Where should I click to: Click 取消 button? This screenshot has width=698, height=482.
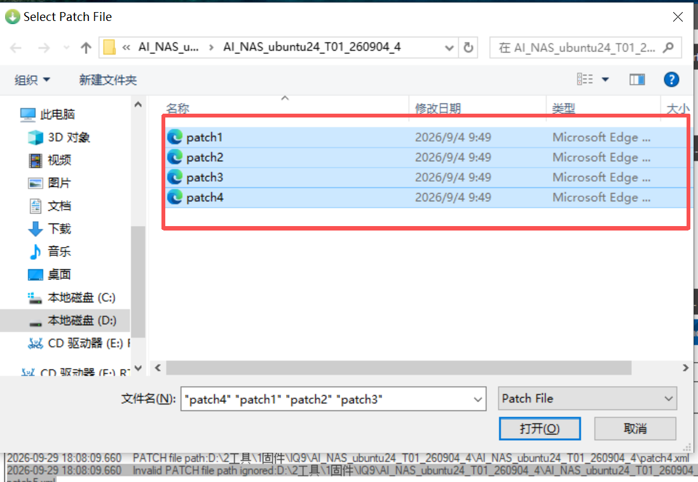(635, 429)
